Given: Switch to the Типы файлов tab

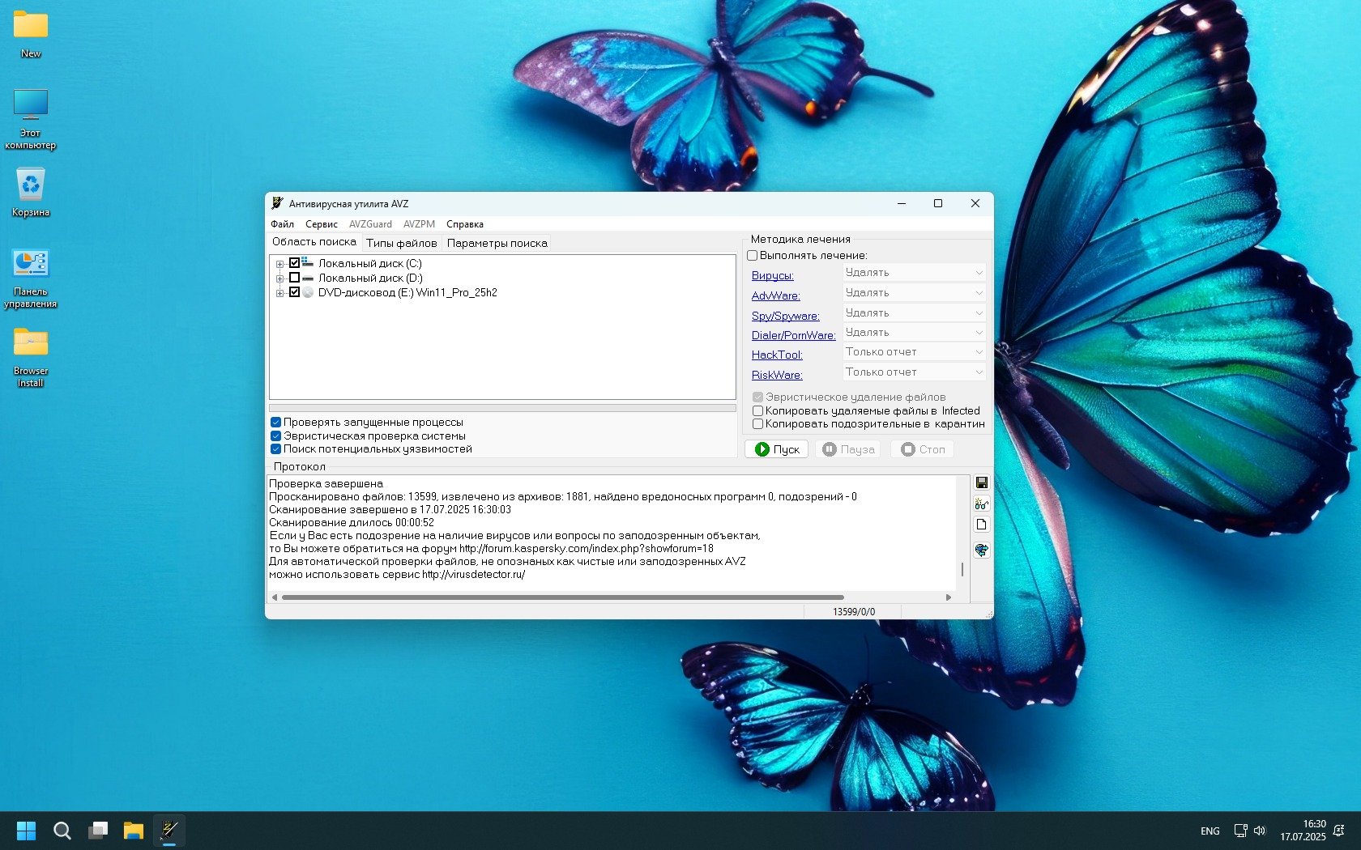Looking at the screenshot, I should [x=401, y=243].
